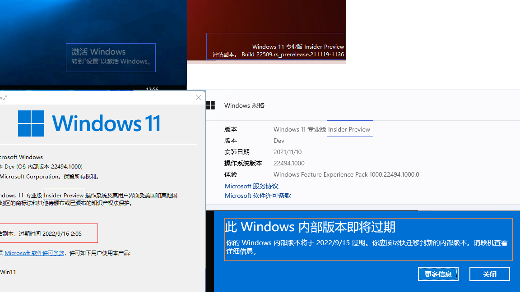Open the Microsoft 软件许可条款 link in the winver dialog

pyautogui.click(x=34, y=253)
